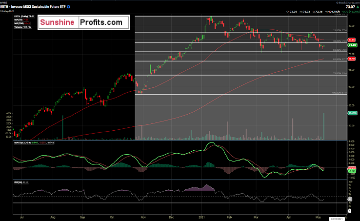
Task: Click the 100.00% Fibonacci level label
Action: [340, 93]
